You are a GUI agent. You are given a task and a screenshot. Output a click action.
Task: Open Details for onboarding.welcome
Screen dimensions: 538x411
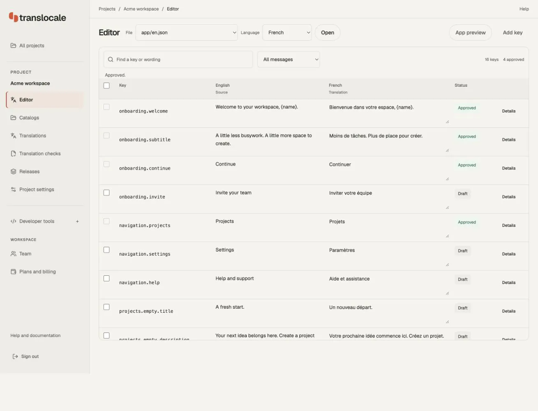508,111
